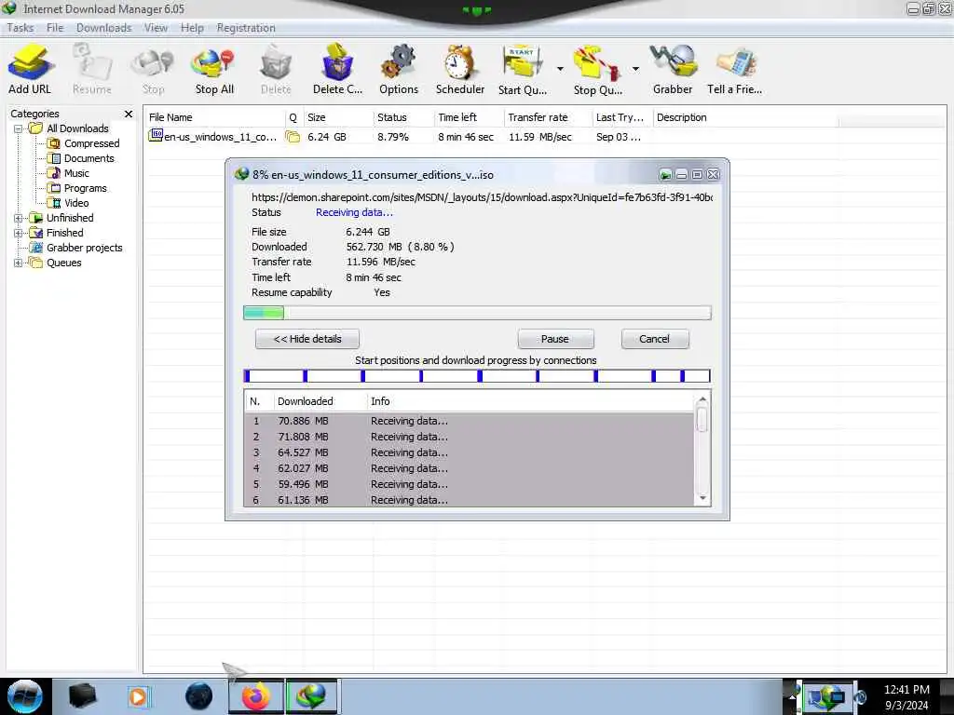Close the Categories panel
954x715 pixels.
(129, 114)
